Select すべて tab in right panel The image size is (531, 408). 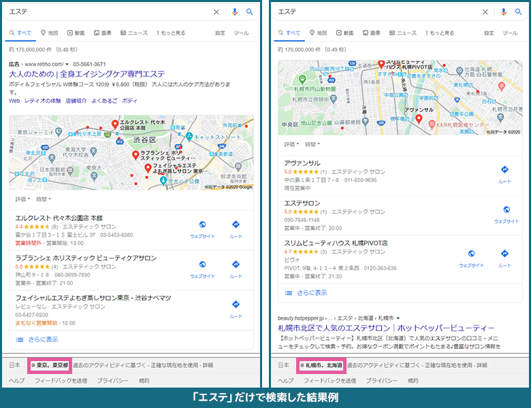coord(289,33)
